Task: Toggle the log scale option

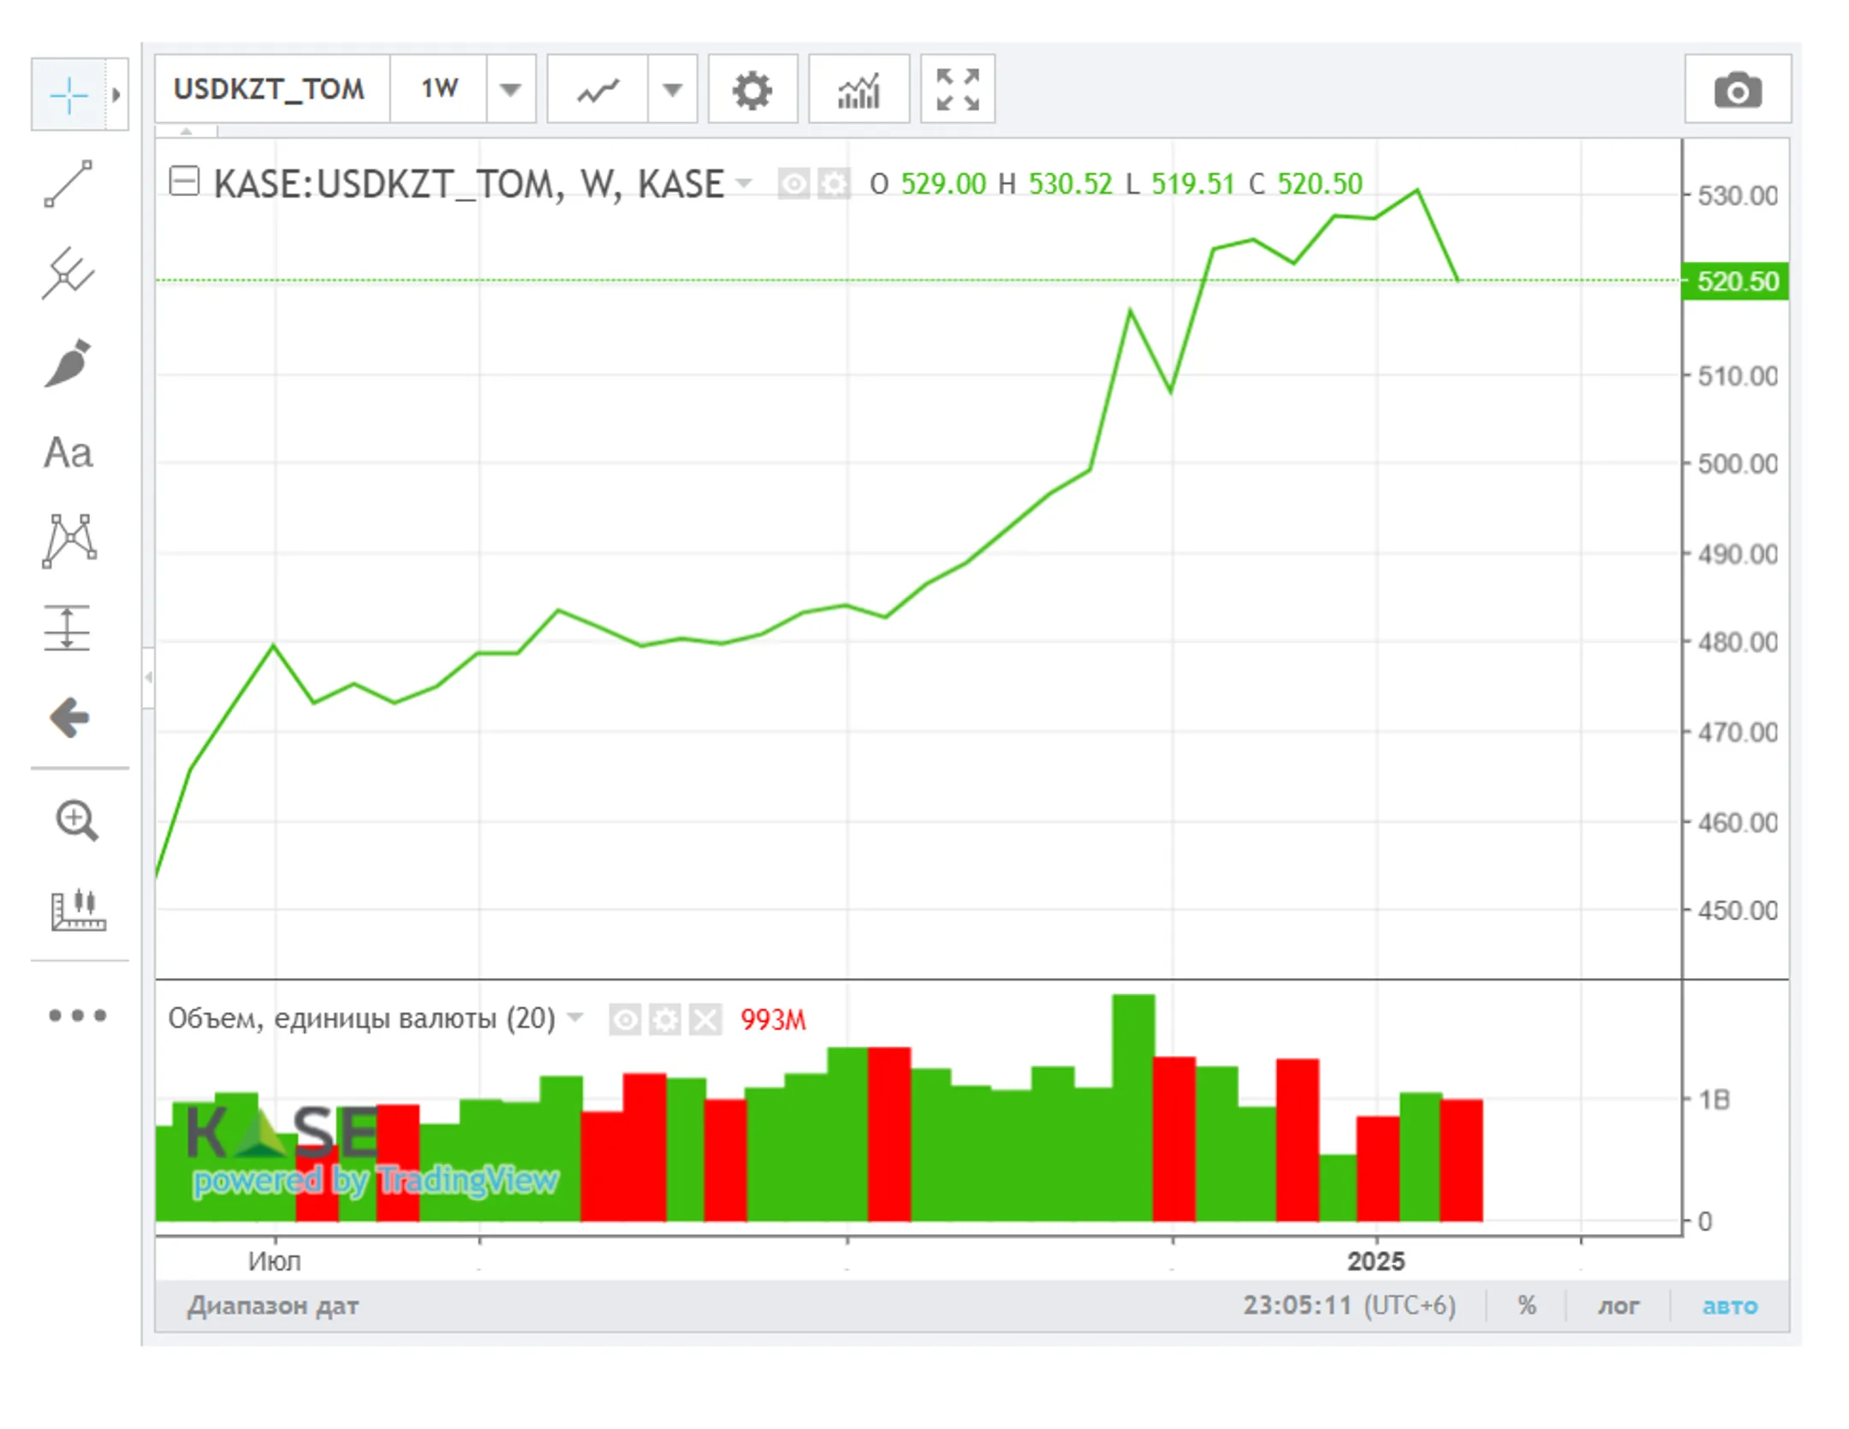Action: (x=1617, y=1306)
